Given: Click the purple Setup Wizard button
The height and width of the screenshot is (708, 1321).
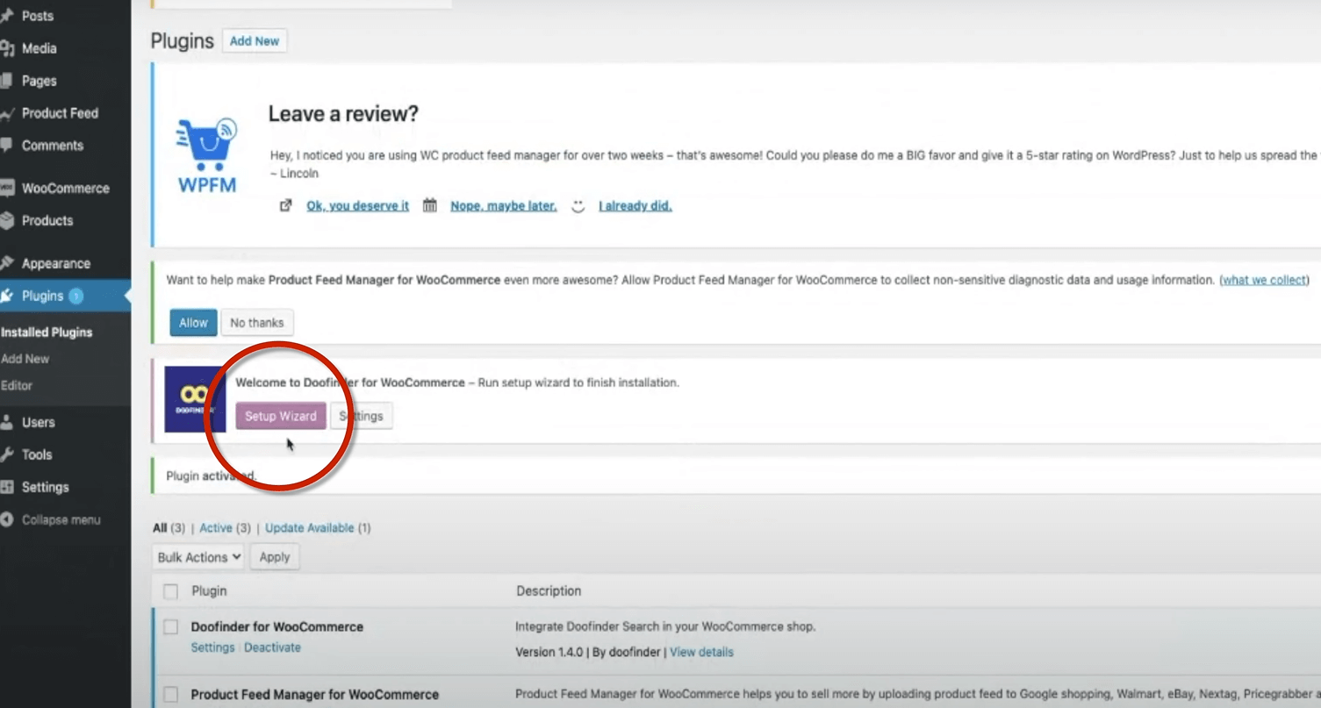Looking at the screenshot, I should pos(281,417).
